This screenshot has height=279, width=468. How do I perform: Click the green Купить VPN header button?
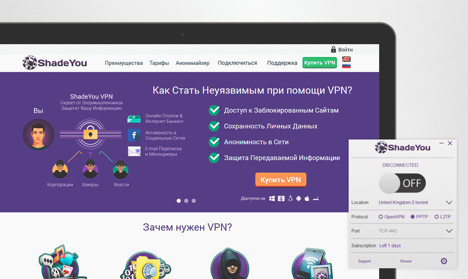click(x=320, y=63)
